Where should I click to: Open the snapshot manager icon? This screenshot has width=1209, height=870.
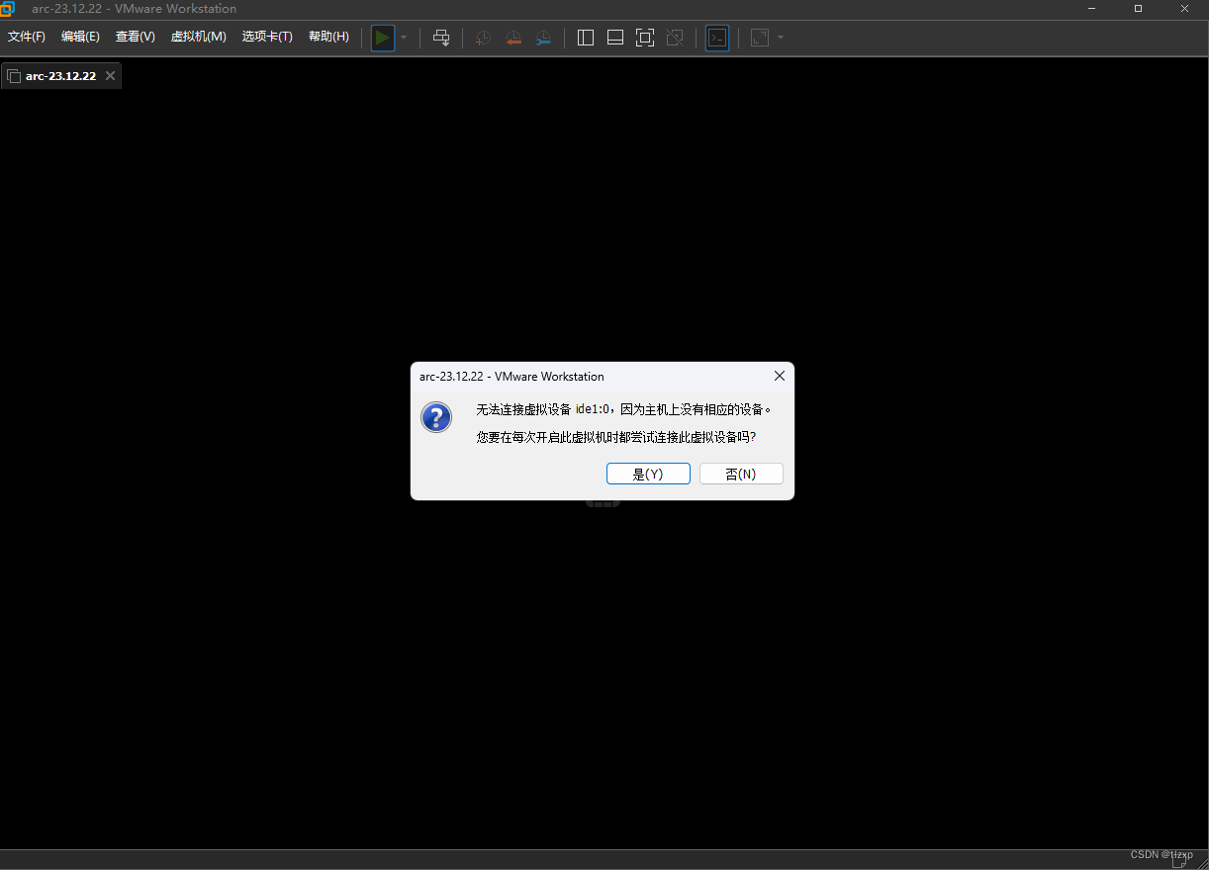544,38
